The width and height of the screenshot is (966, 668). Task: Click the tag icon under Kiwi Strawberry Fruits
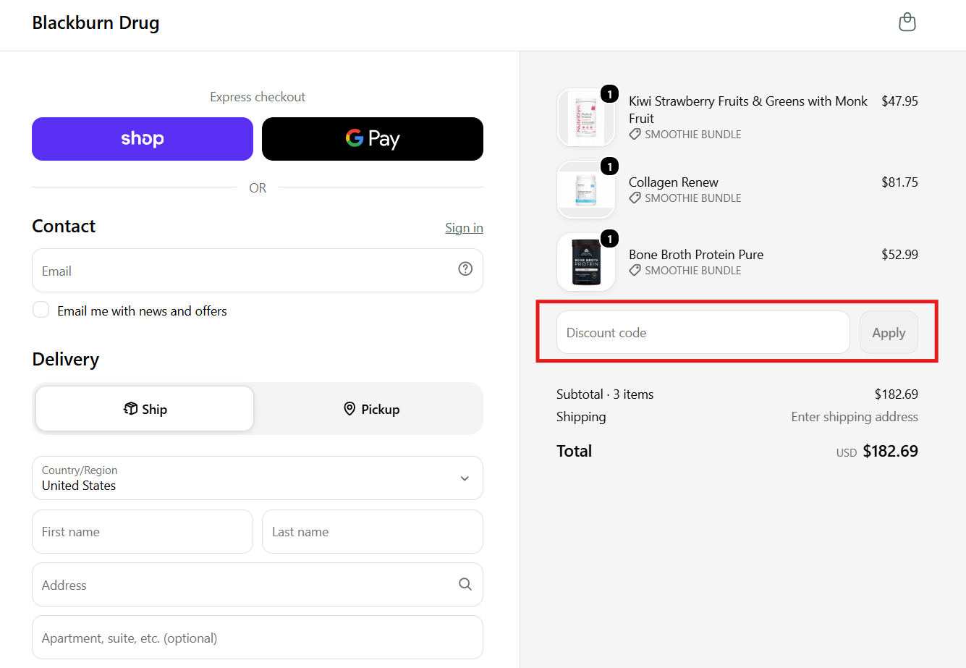tap(635, 134)
